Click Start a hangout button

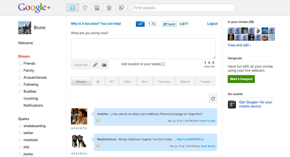[x=241, y=79]
